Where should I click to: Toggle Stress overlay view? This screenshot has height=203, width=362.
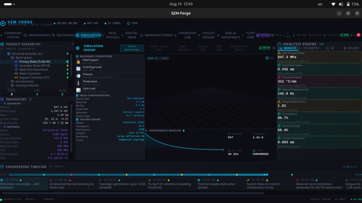click(x=315, y=35)
